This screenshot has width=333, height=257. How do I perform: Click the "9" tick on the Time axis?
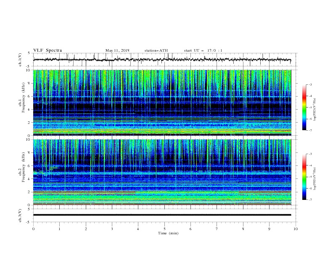tap(269, 229)
